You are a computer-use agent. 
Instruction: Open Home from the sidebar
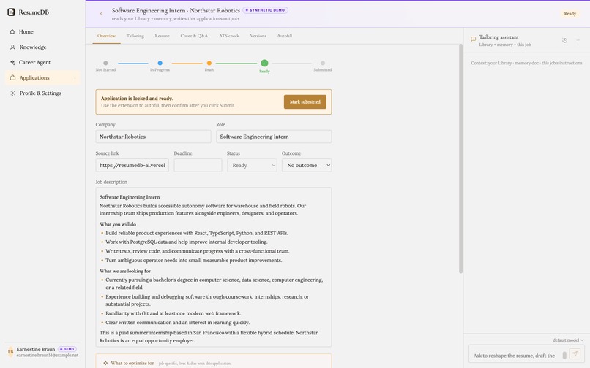tap(42, 31)
